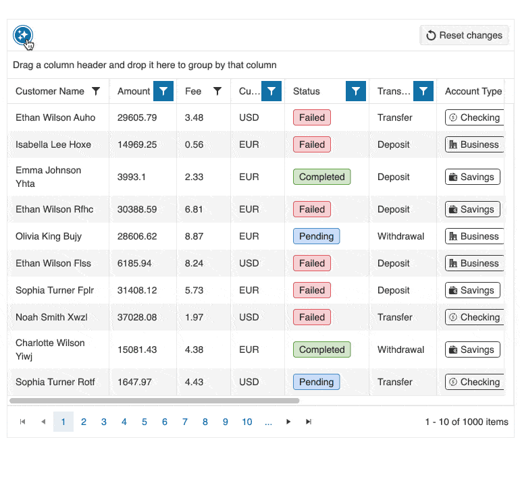Click the Reset changes button
The height and width of the screenshot is (479, 520).
coord(464,35)
